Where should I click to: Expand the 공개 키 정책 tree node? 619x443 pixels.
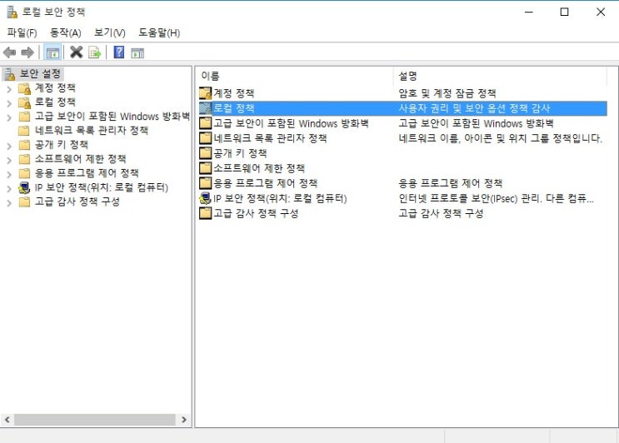(9, 147)
